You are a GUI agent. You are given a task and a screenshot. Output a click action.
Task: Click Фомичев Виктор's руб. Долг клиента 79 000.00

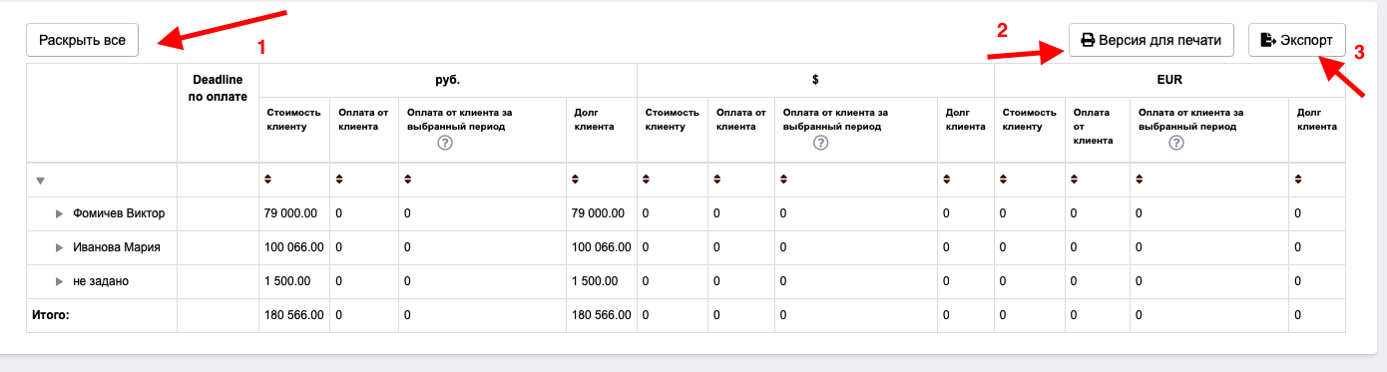(x=600, y=213)
